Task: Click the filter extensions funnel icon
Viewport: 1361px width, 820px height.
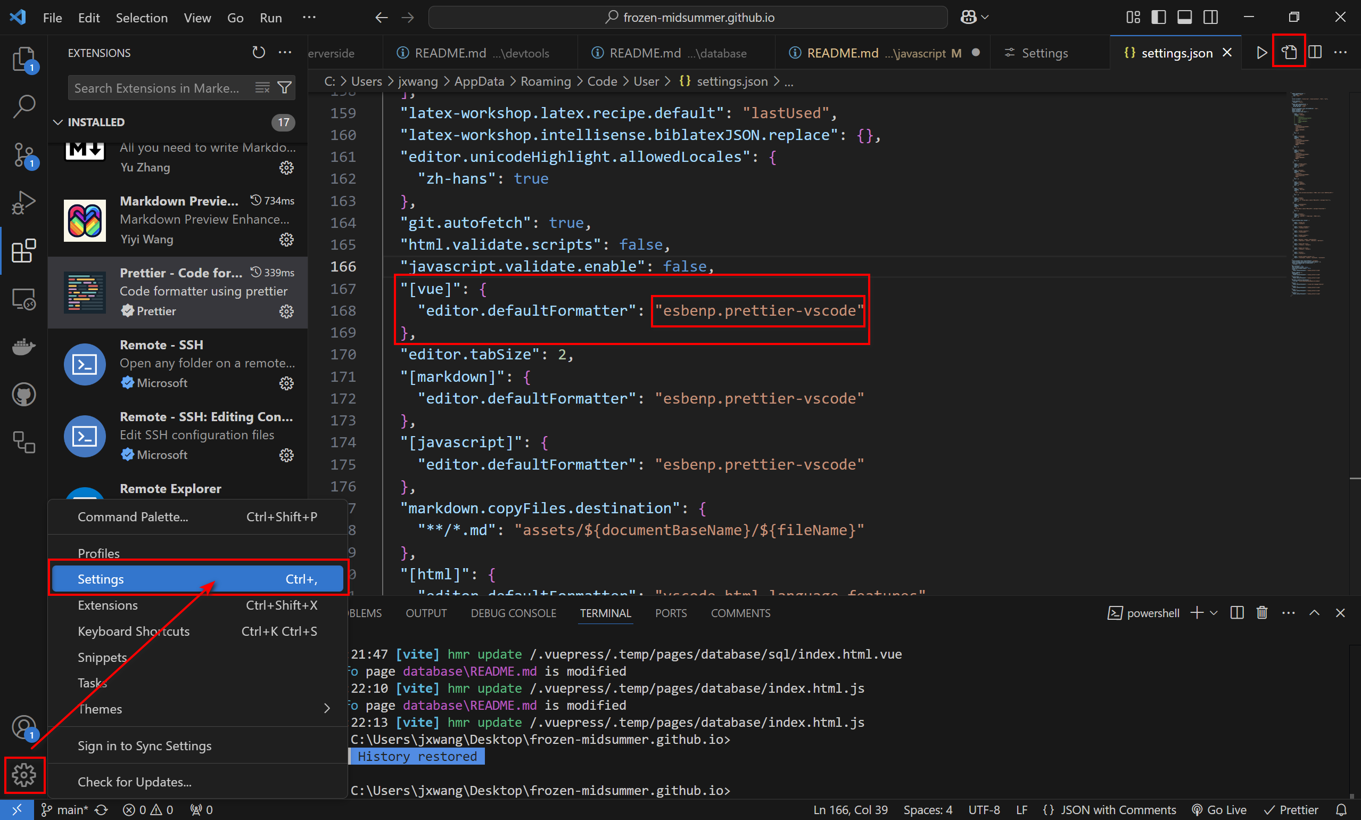Action: [x=284, y=88]
